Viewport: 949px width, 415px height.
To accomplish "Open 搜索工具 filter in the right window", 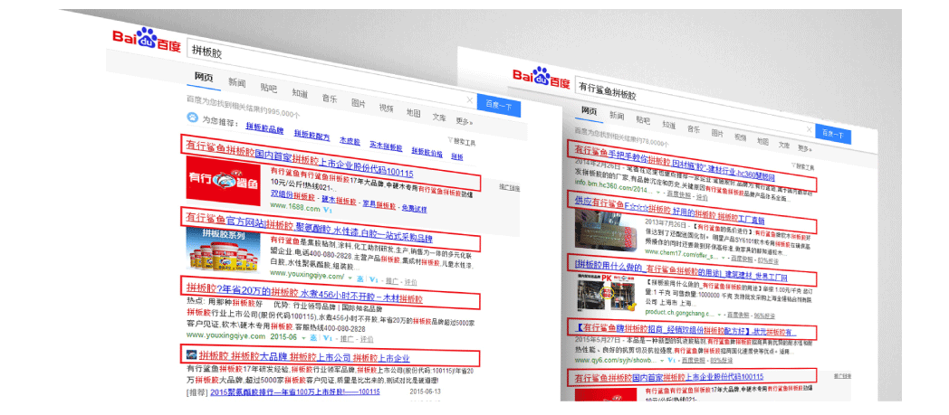I will pos(803,166).
